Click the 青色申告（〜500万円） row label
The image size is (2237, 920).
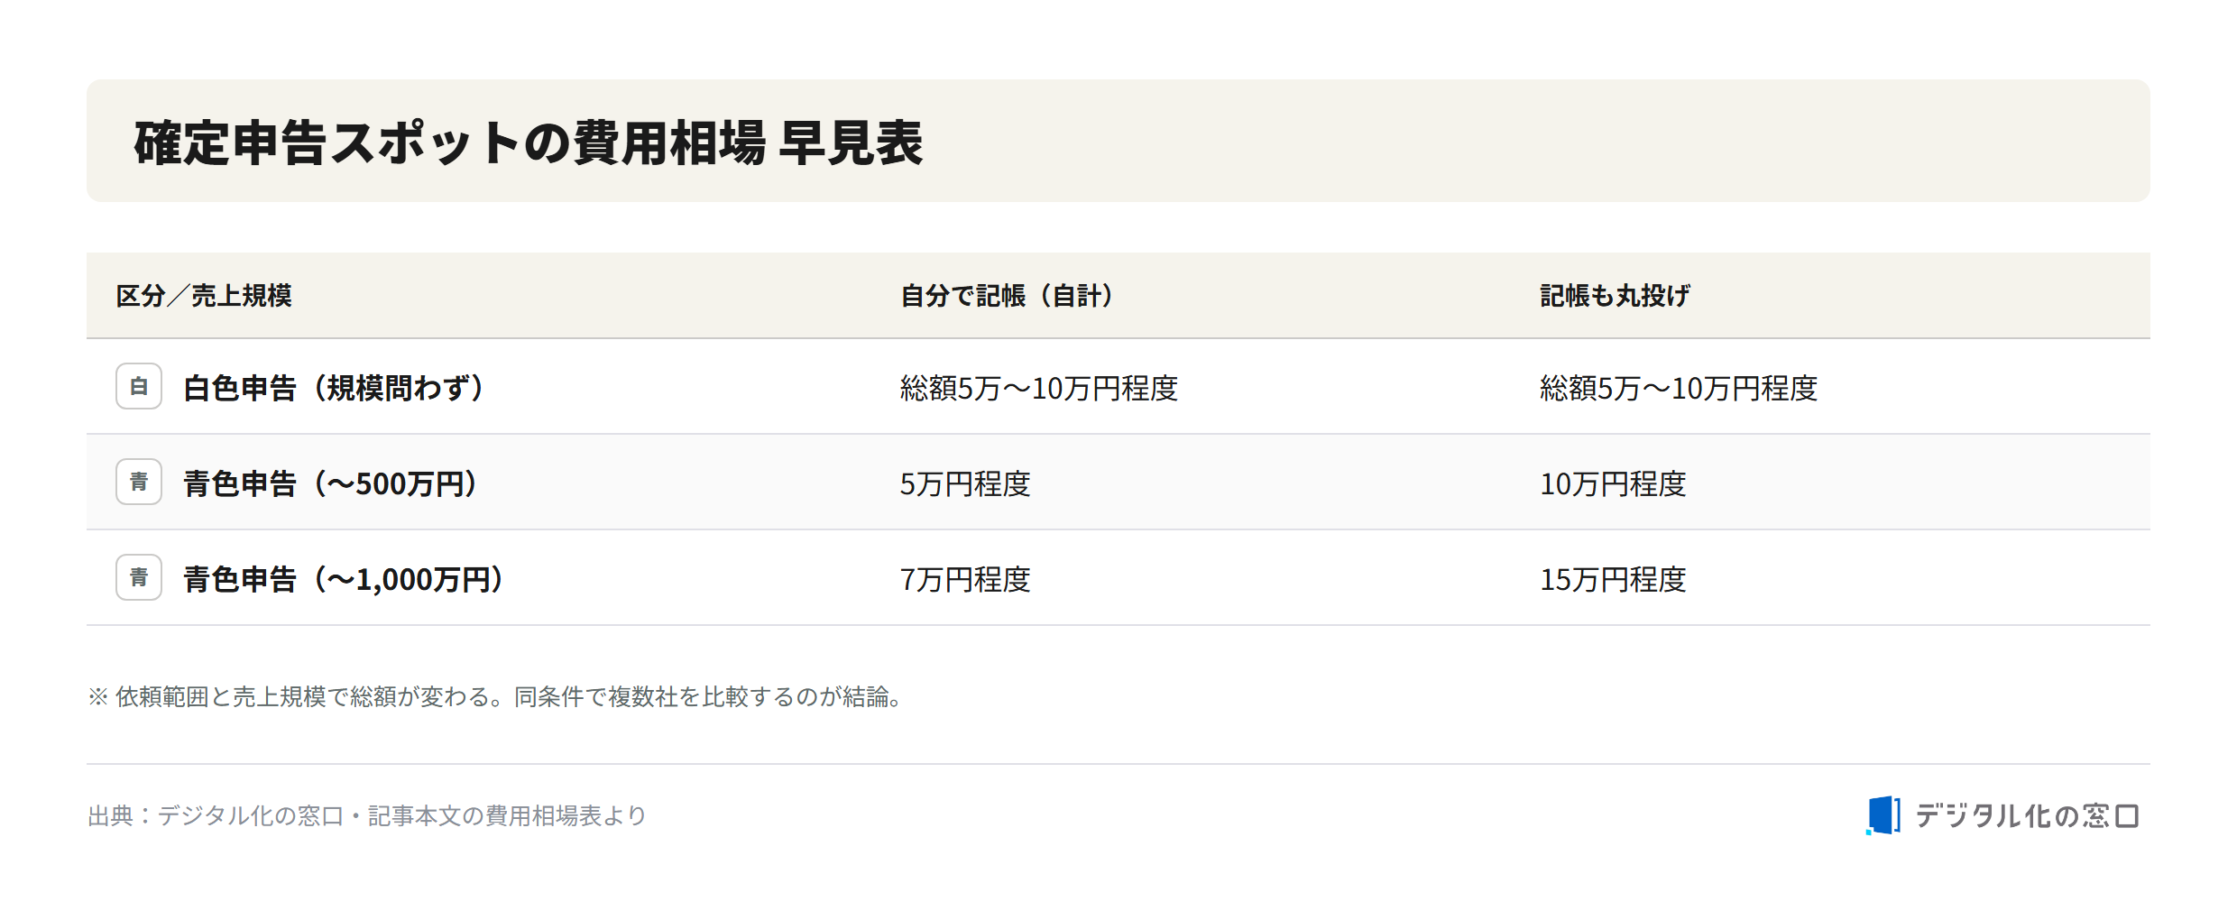pyautogui.click(x=331, y=483)
